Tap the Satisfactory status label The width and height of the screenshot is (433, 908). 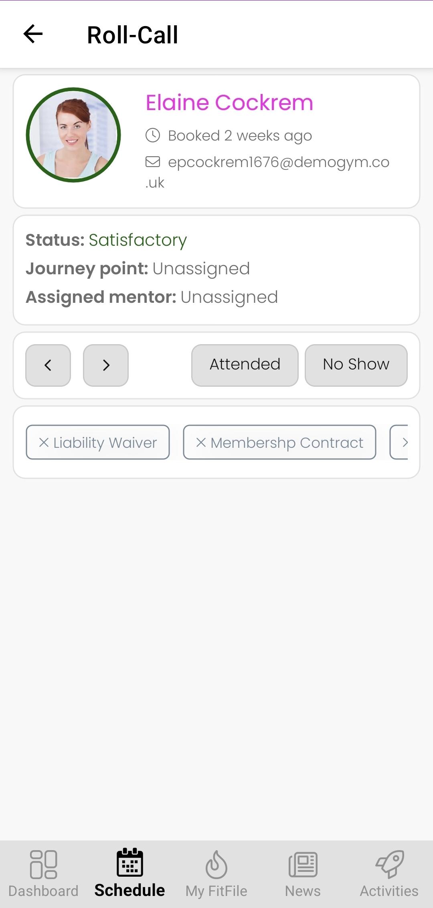coord(138,240)
